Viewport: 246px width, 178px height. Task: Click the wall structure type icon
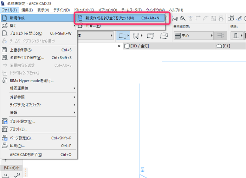coord(236,35)
